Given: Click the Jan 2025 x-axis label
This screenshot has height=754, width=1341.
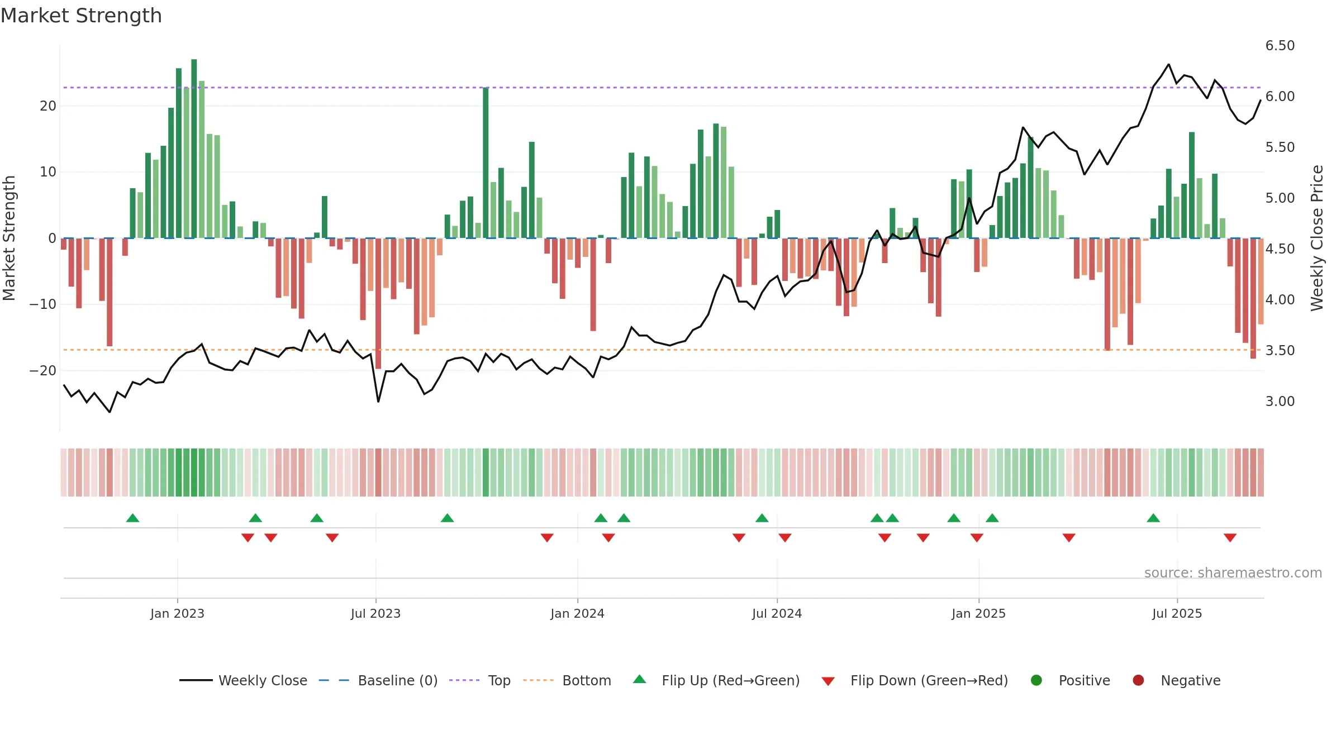Looking at the screenshot, I should click(978, 613).
